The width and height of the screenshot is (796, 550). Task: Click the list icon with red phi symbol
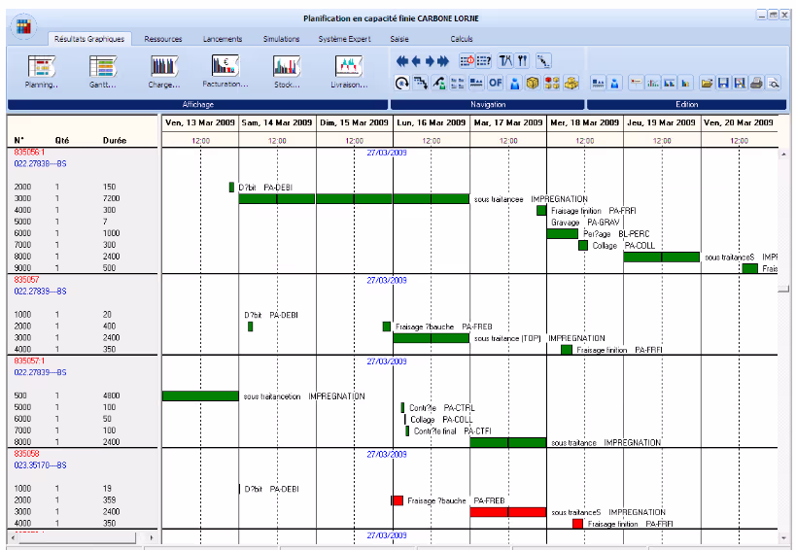coord(467,61)
